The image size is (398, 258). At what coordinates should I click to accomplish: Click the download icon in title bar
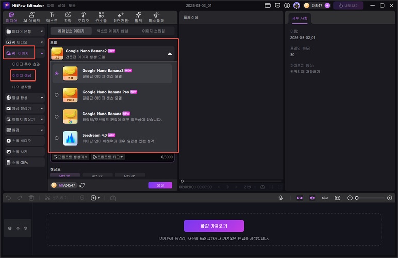click(287, 5)
